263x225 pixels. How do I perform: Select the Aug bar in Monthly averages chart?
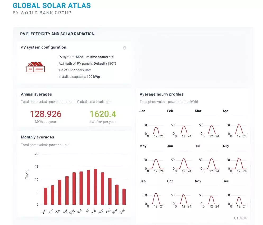96,187
